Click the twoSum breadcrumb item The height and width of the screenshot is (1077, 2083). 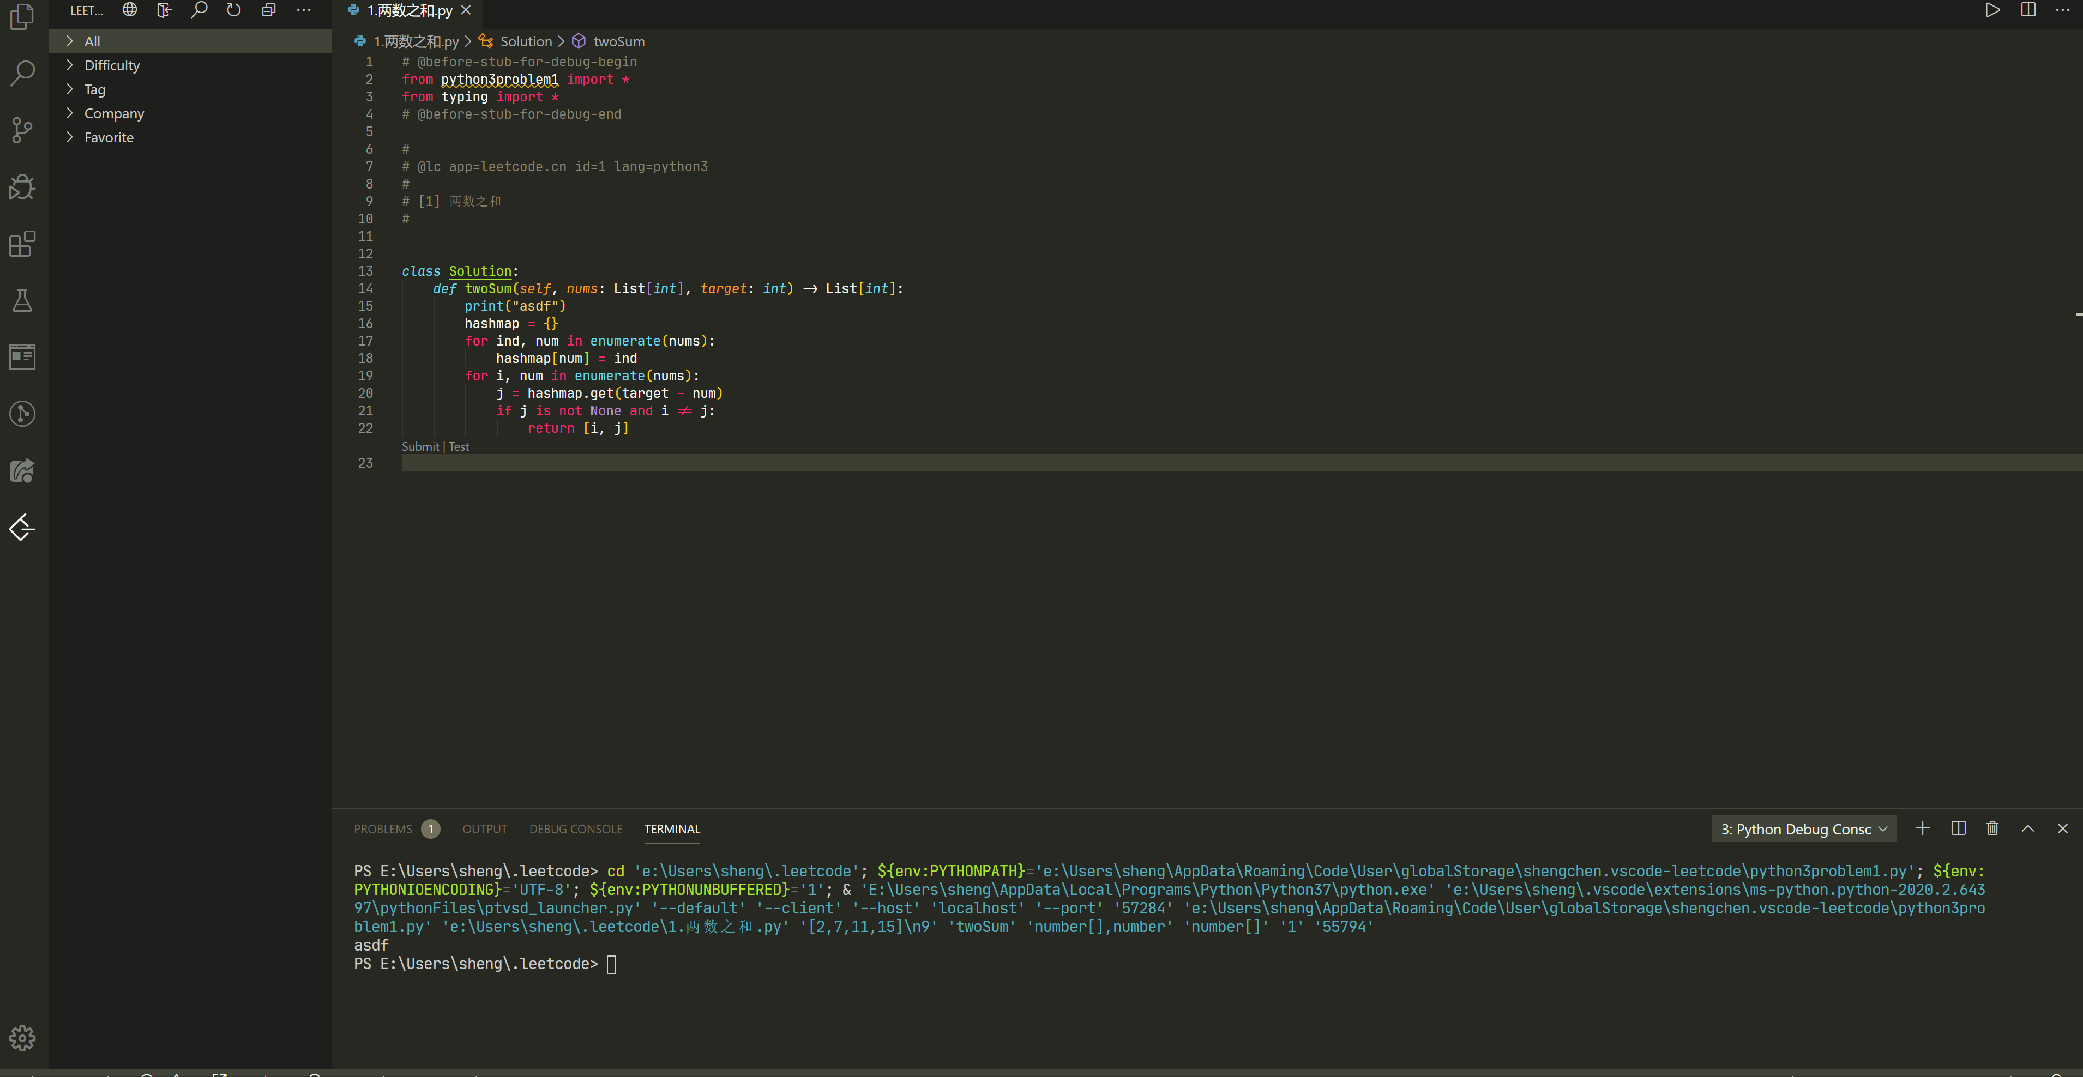tap(618, 41)
